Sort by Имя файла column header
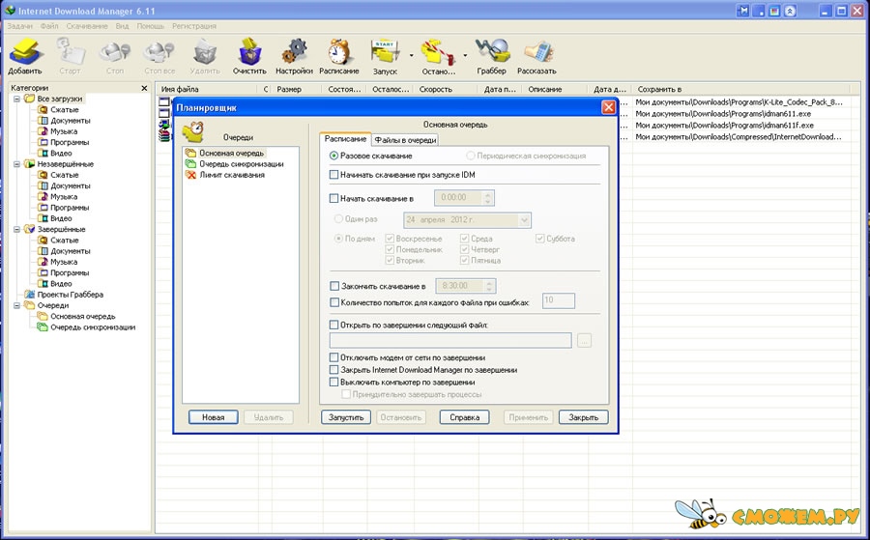The height and width of the screenshot is (540, 870). [207, 89]
